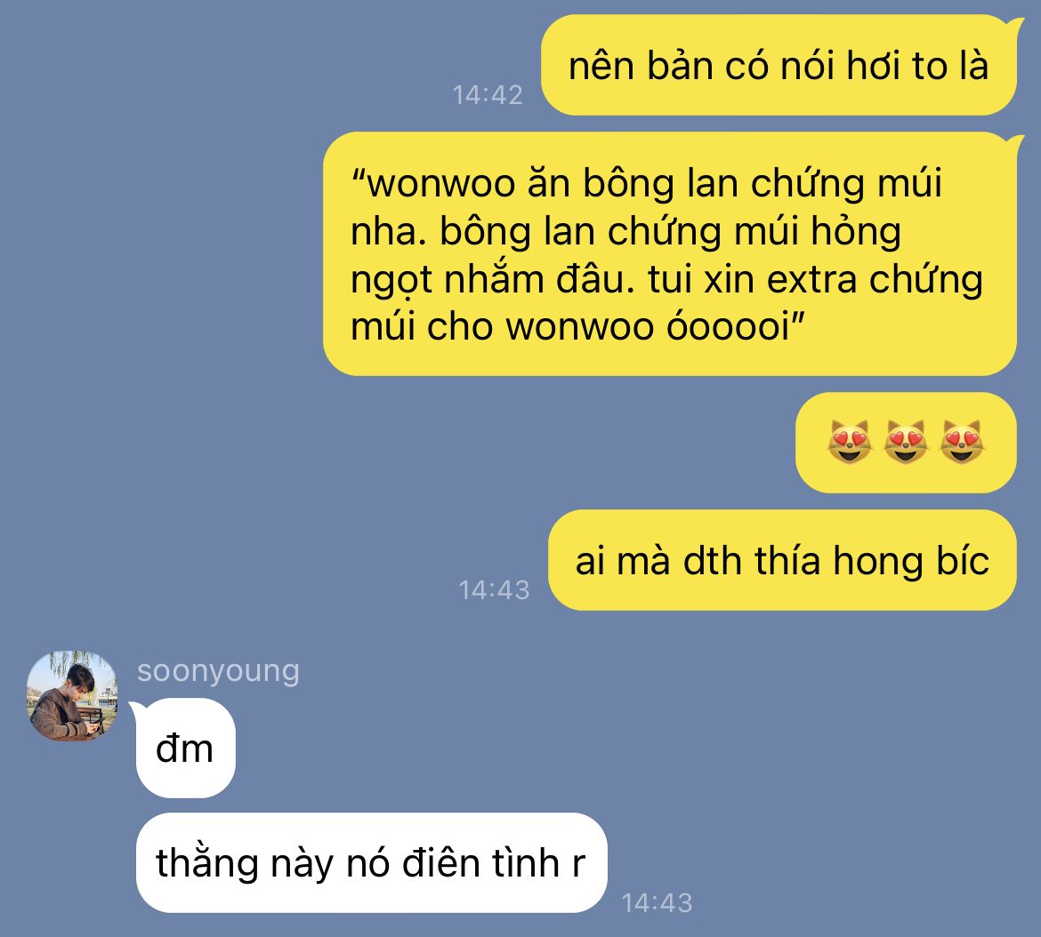Tap the 14:43 timestamp beside yellow bubble

click(x=495, y=590)
